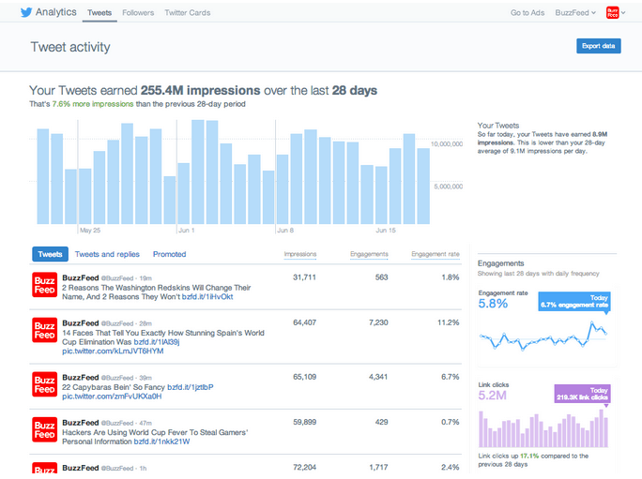The image size is (642, 479).
Task: Click impressions value 65,109
Action: [x=304, y=377]
